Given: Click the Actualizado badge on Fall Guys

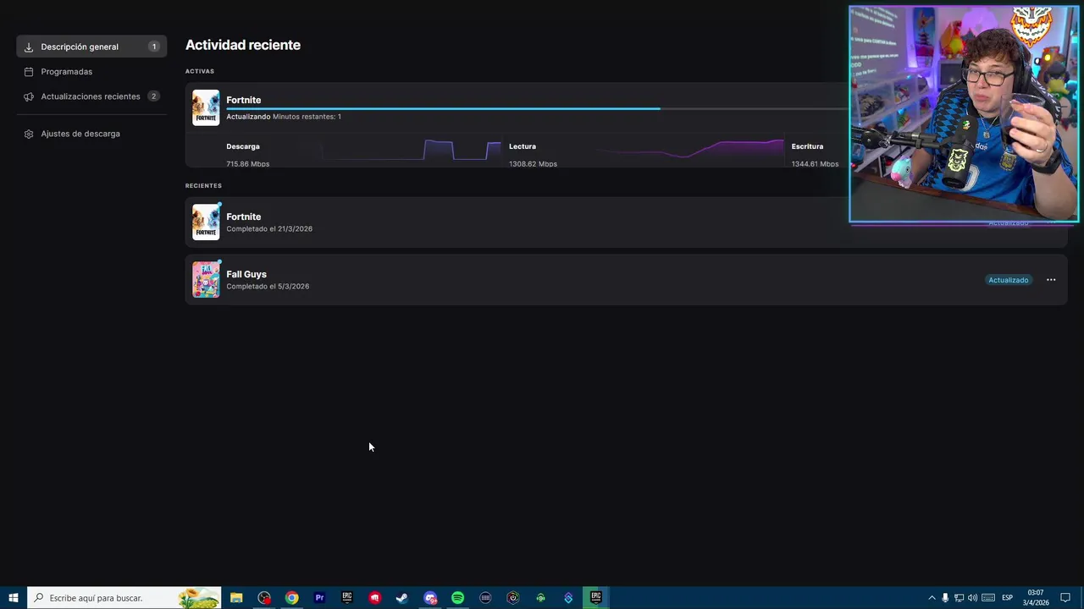Looking at the screenshot, I should 1008,280.
